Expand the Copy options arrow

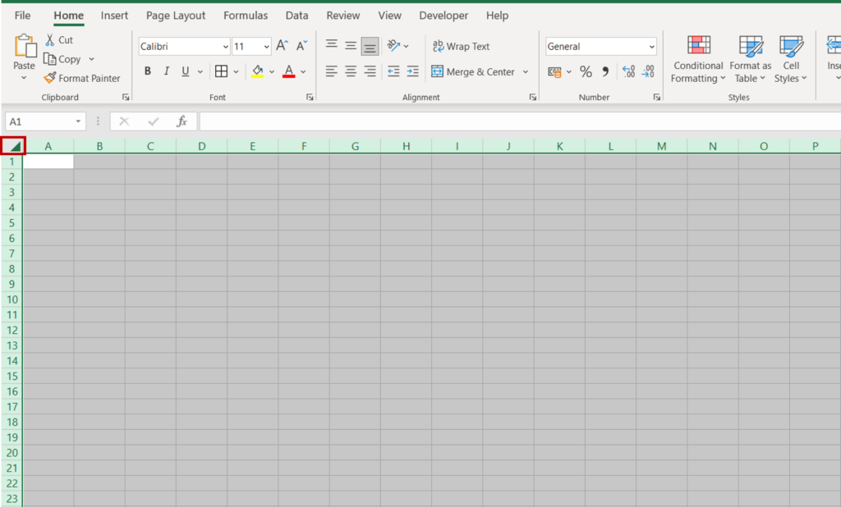92,59
